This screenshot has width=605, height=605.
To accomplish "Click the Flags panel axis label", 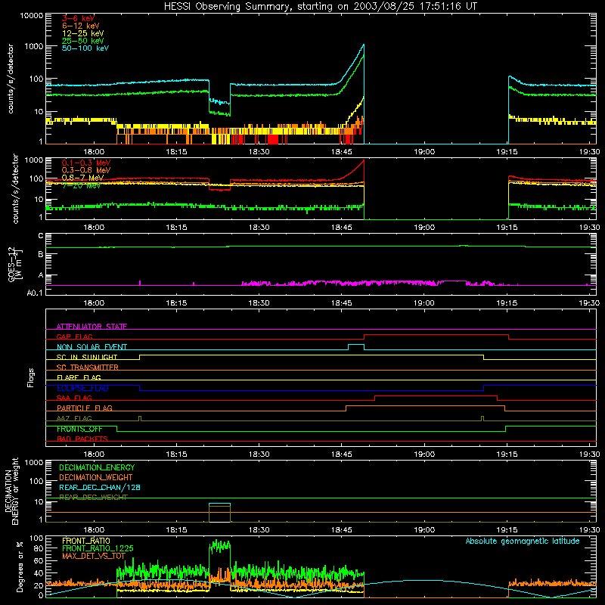I will pos(31,377).
